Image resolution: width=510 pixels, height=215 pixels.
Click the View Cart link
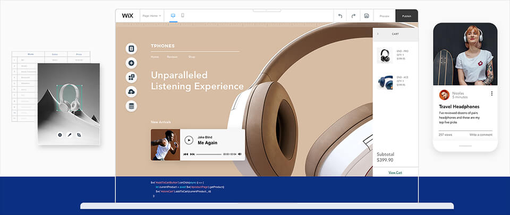[x=395, y=173]
